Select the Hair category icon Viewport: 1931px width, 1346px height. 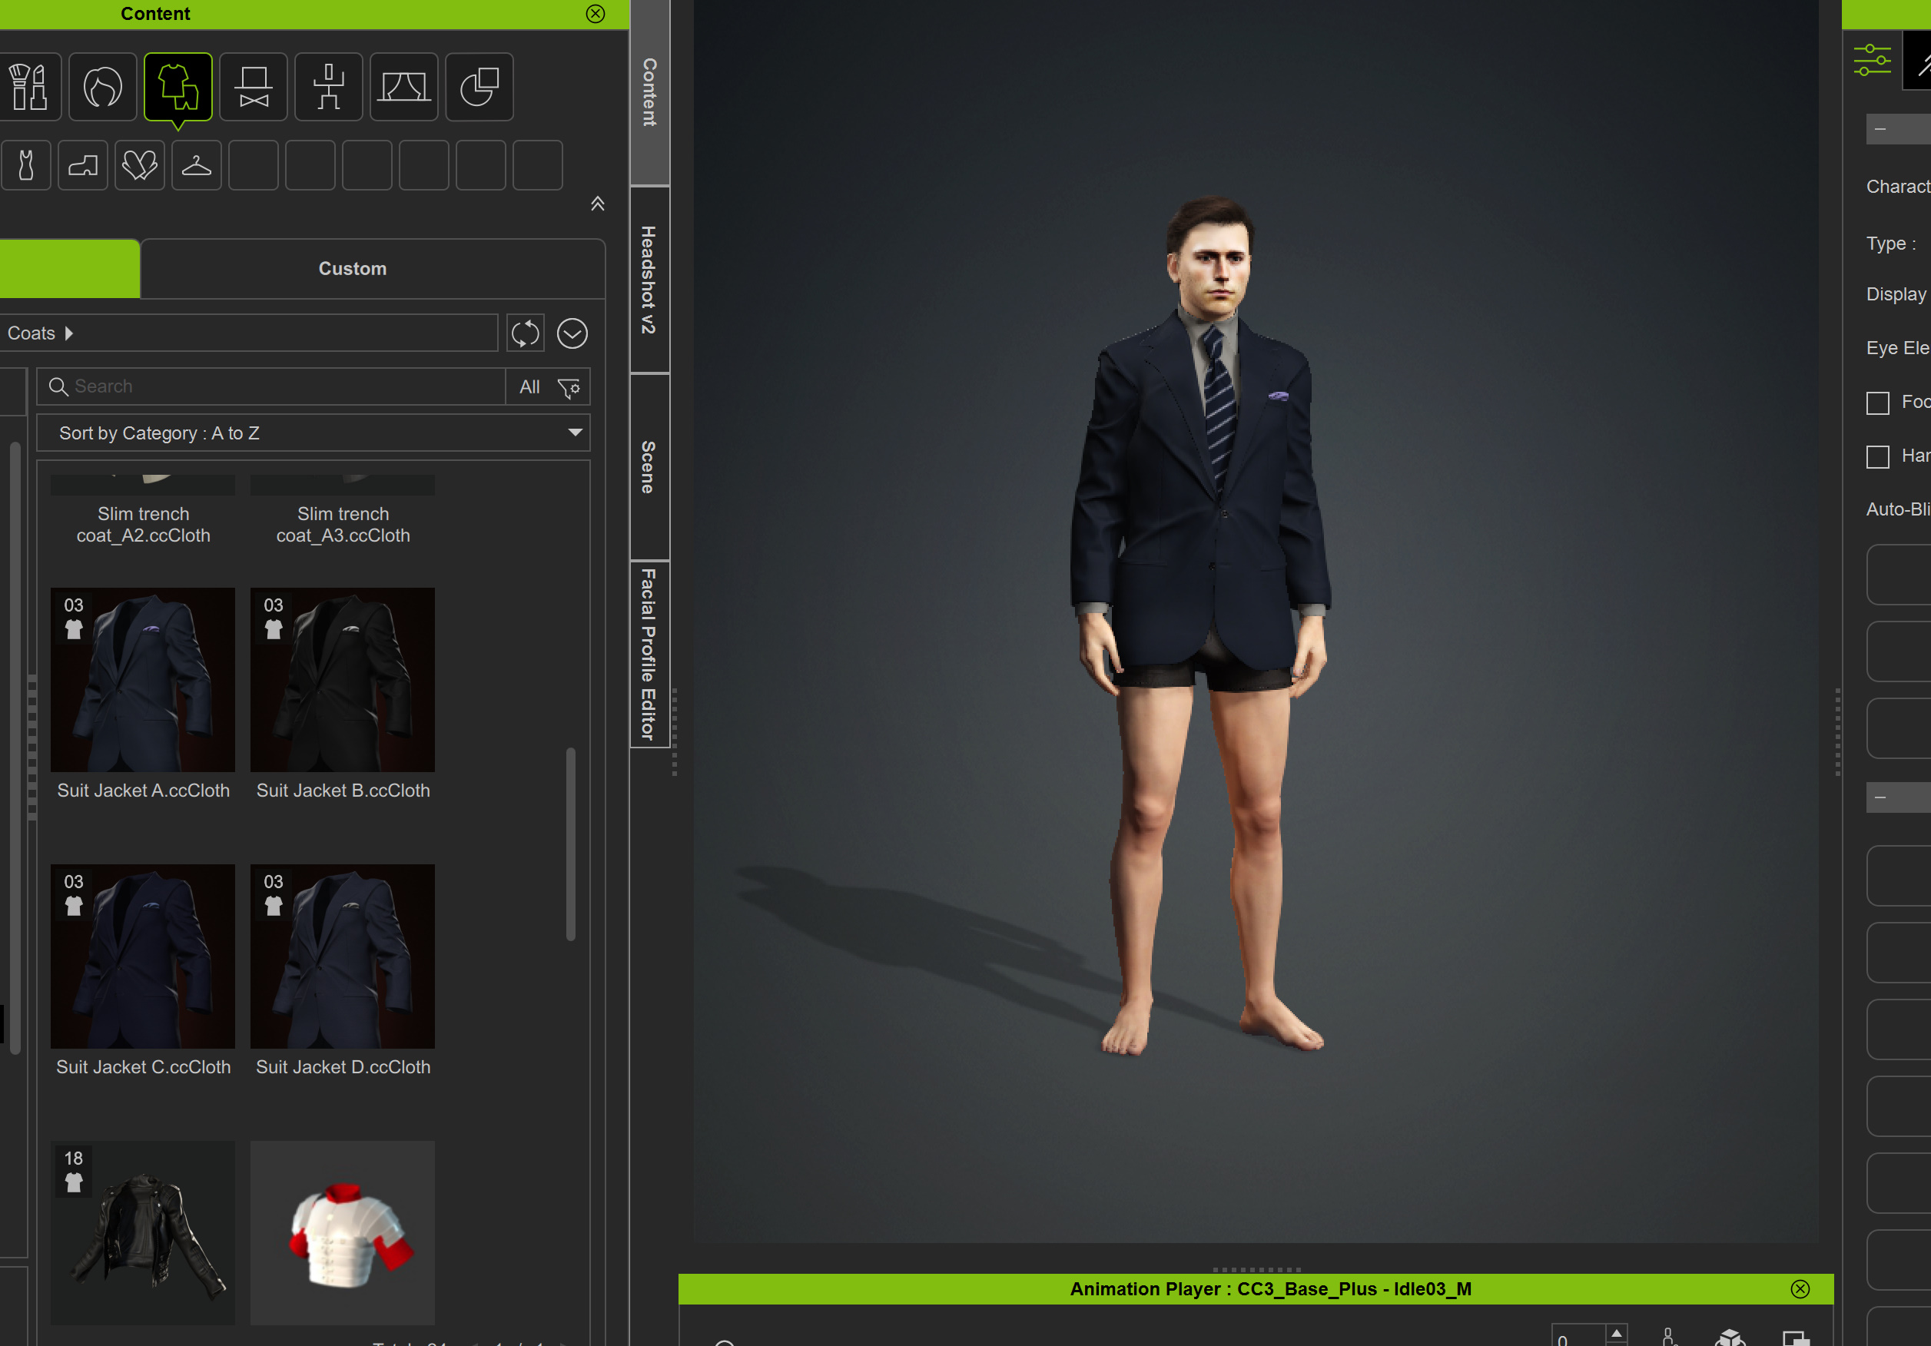pos(103,87)
